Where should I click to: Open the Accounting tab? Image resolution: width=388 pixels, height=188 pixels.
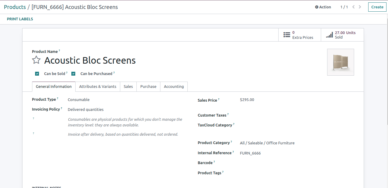(x=174, y=87)
